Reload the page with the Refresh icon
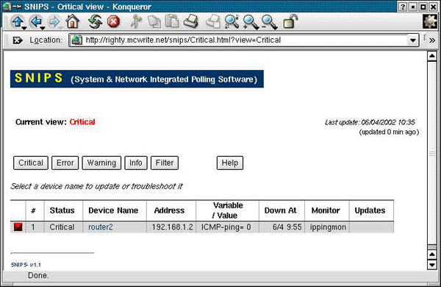Viewport: 441px width, 287px height. [95, 21]
